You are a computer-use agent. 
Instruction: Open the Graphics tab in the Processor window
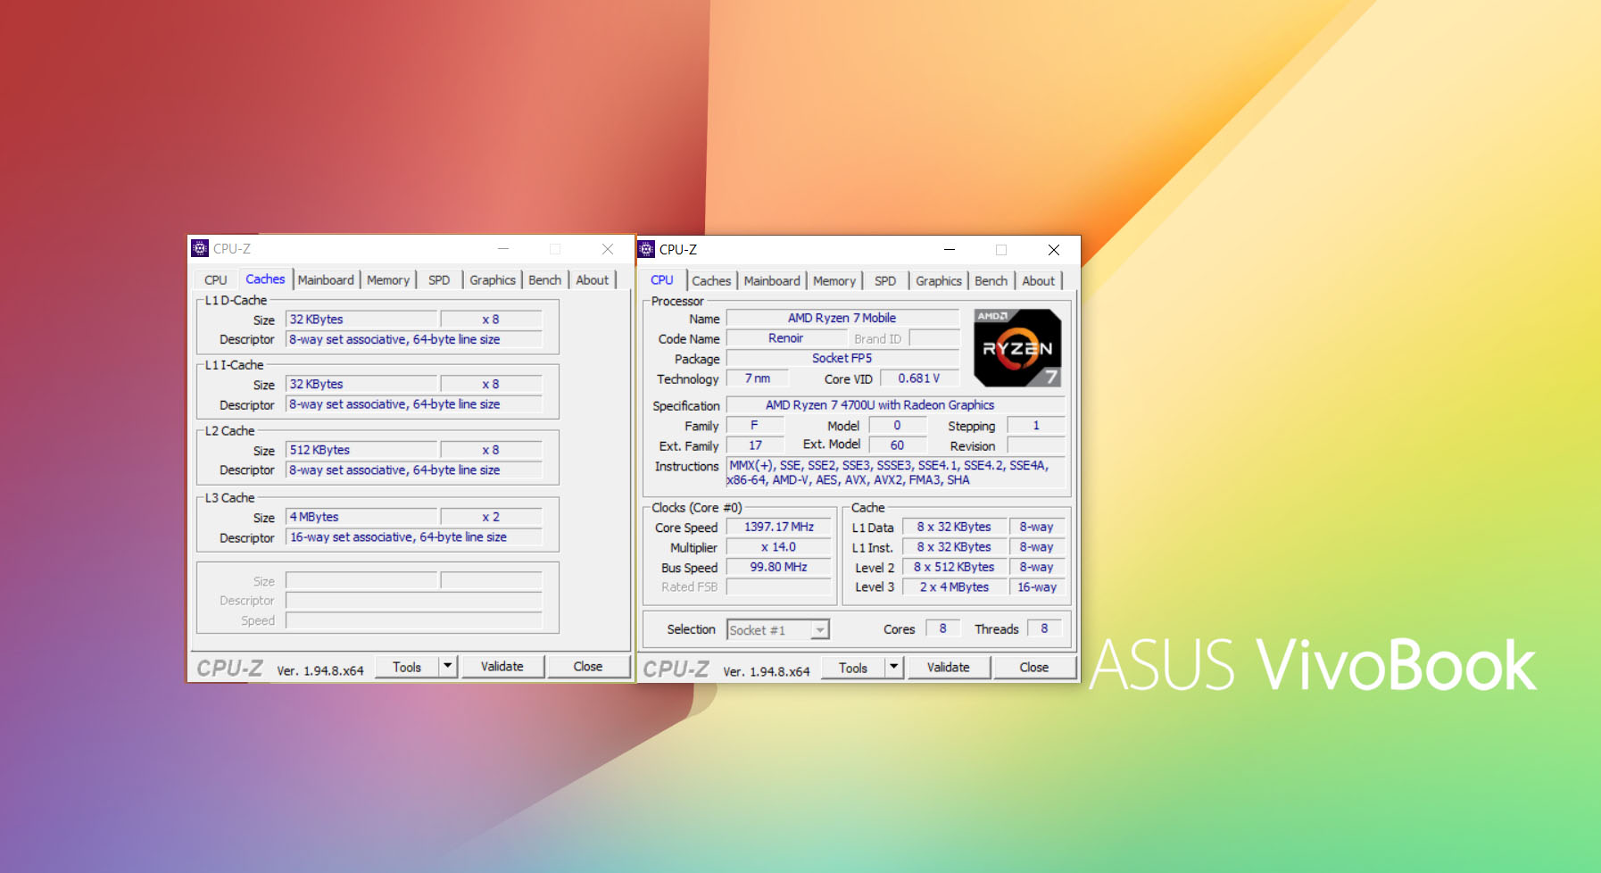pos(939,281)
